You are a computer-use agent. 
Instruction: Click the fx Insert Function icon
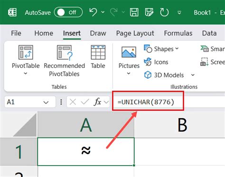point(97,102)
